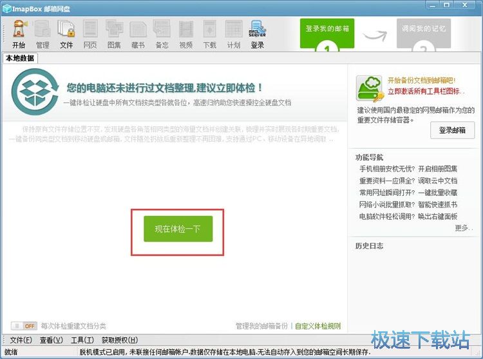Click the 脱机模式已启用 status bar message
483x359 pixels.
225,352
